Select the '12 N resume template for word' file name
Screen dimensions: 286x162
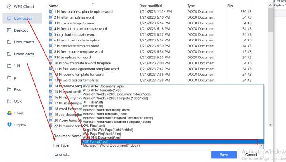(79, 75)
